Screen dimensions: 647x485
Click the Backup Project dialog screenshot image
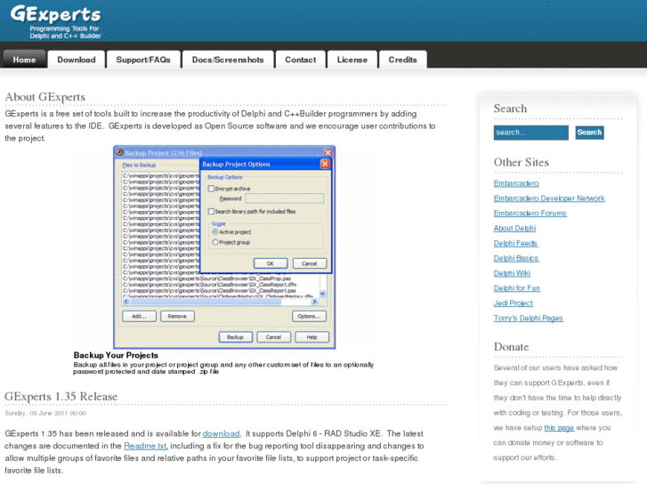[x=224, y=247]
